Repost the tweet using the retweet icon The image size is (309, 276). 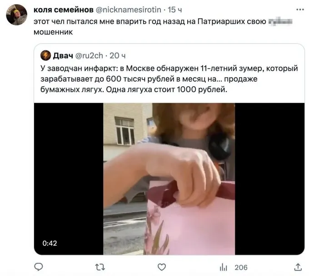tap(100, 267)
